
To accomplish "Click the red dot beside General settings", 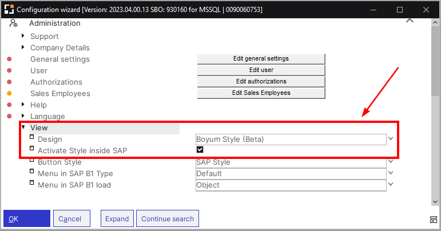I will click(9, 59).
